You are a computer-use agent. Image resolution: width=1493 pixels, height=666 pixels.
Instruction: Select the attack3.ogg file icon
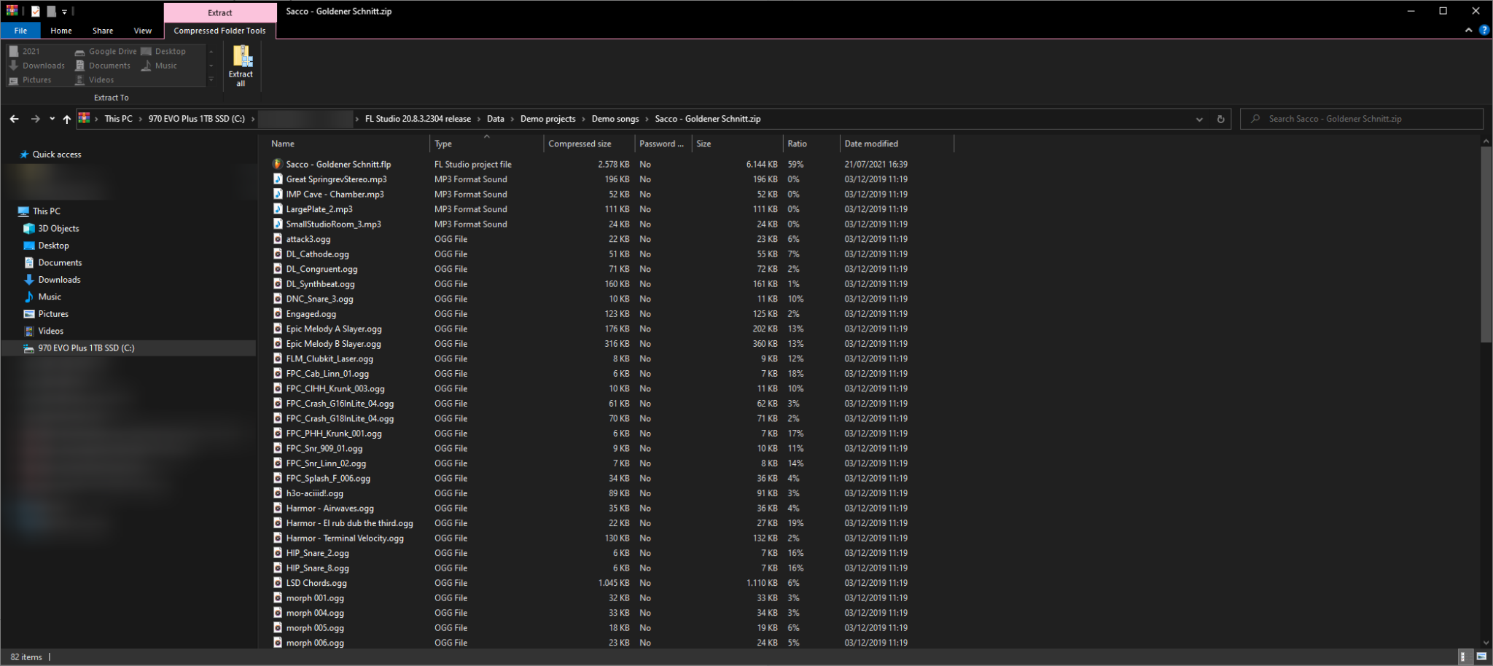277,239
